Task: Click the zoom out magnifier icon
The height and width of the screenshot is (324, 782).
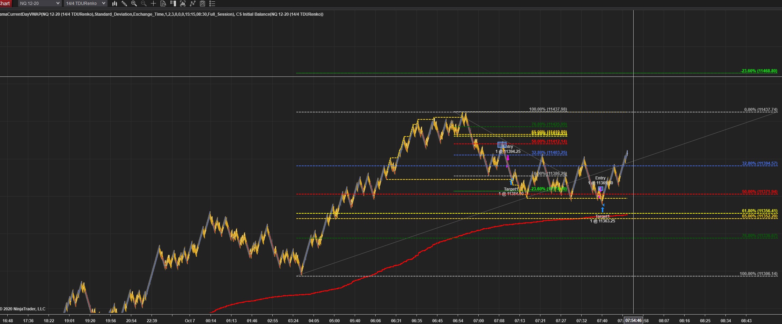Action: click(x=143, y=3)
